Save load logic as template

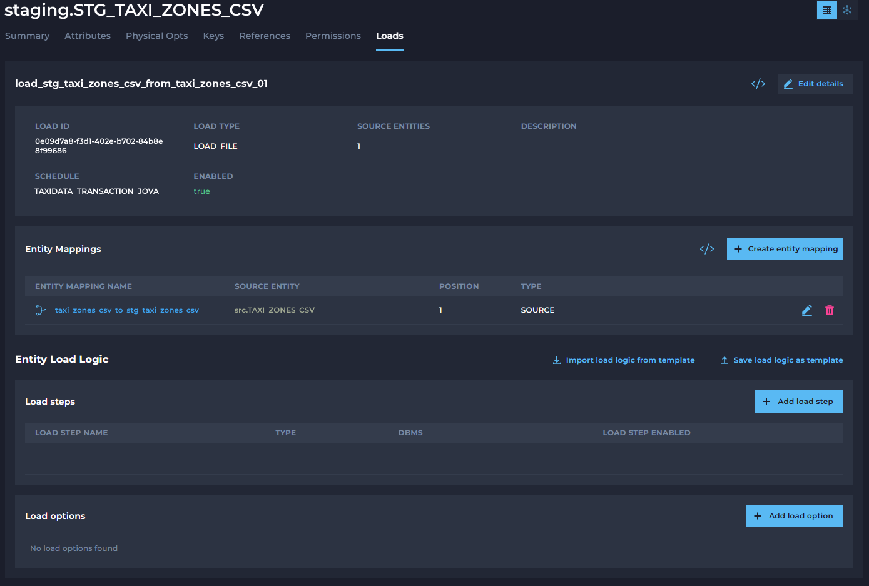(x=781, y=360)
